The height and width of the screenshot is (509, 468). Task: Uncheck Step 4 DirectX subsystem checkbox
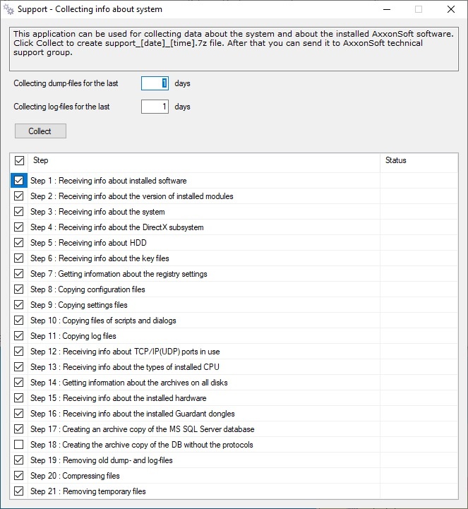[x=19, y=227]
